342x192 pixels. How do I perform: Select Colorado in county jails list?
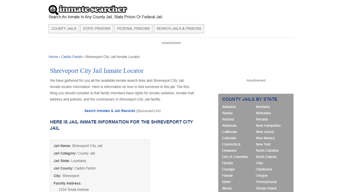(229, 138)
